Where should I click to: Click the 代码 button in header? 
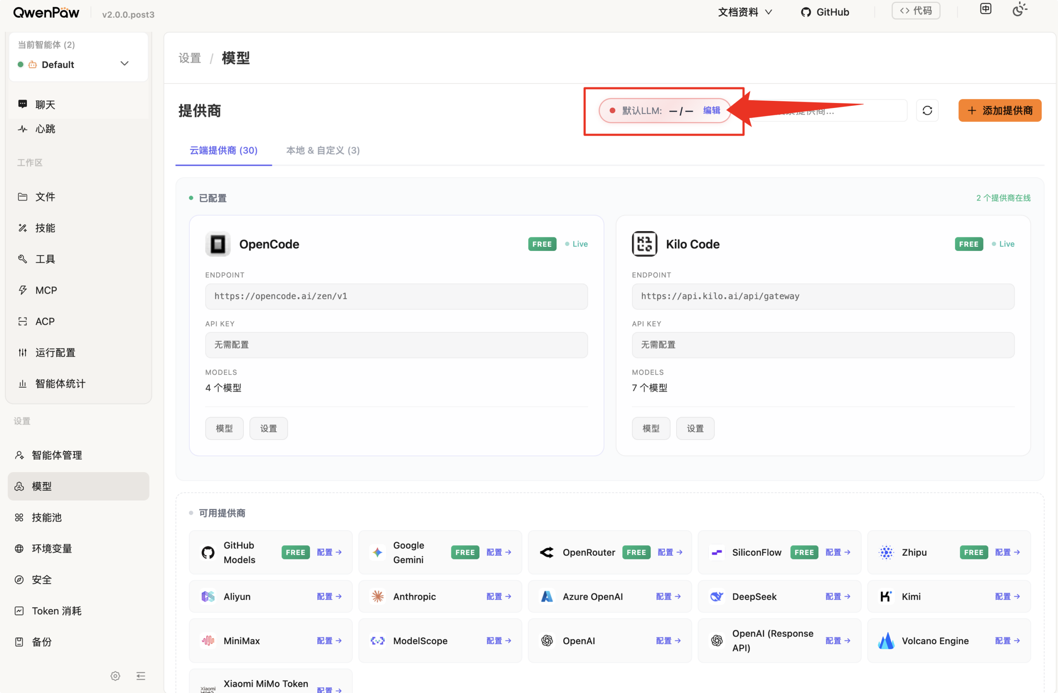pos(916,11)
